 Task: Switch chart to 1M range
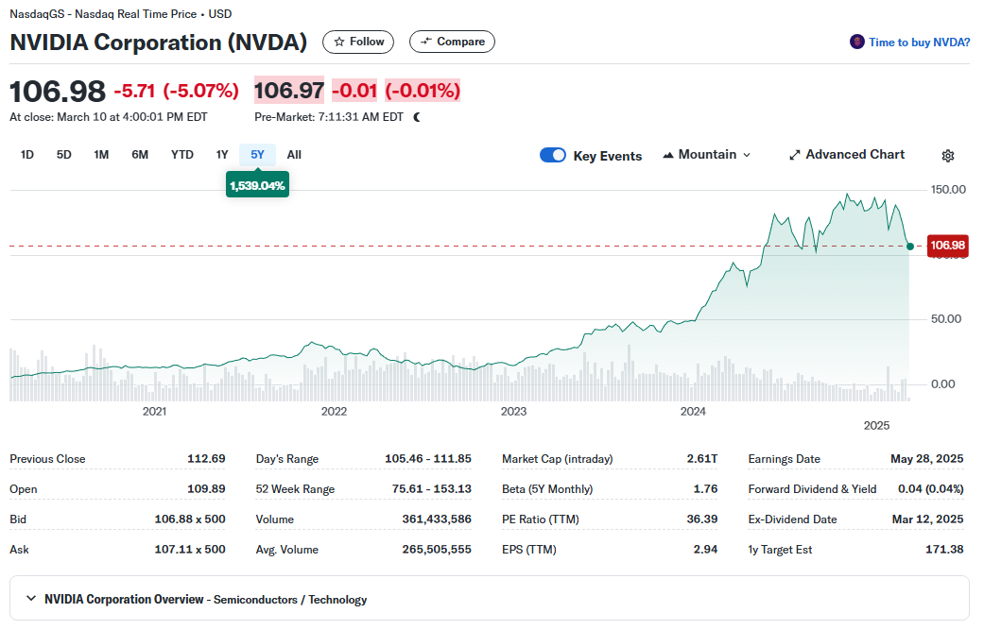coord(101,155)
